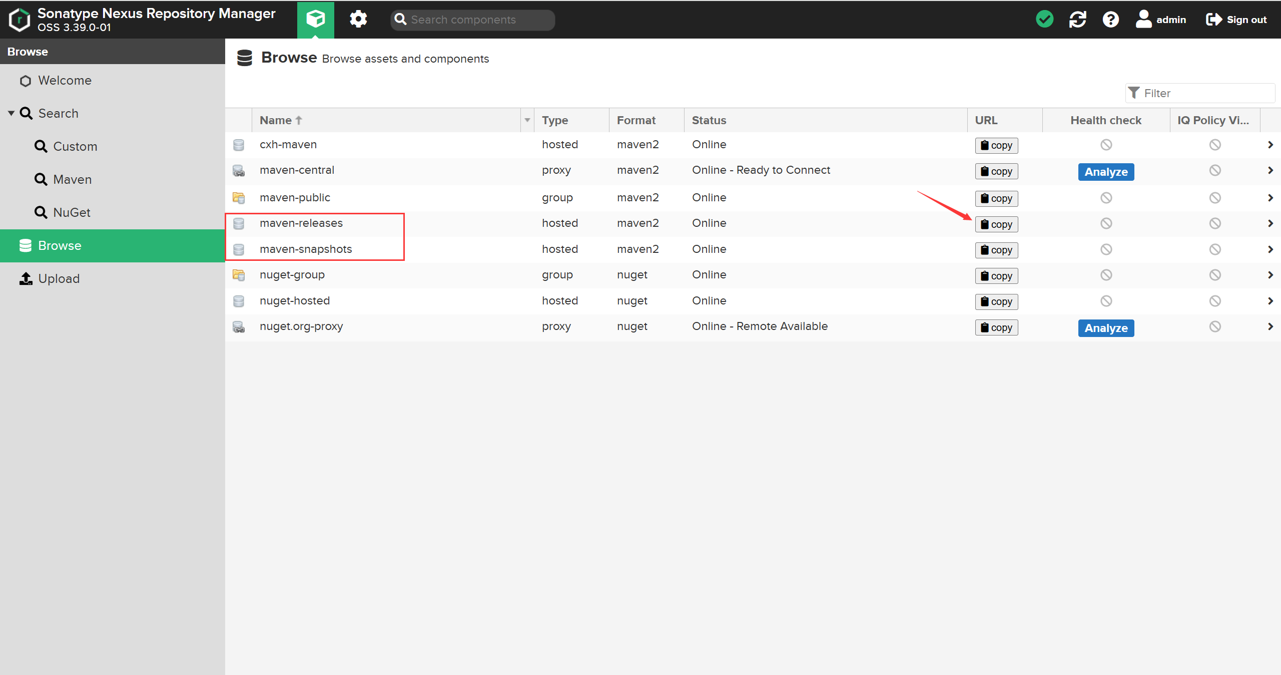
Task: Click the refresh icon in header
Action: (1077, 20)
